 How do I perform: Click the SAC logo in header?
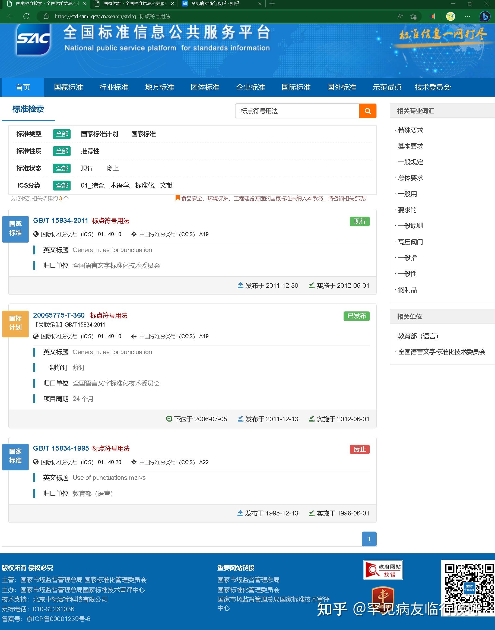(33, 39)
